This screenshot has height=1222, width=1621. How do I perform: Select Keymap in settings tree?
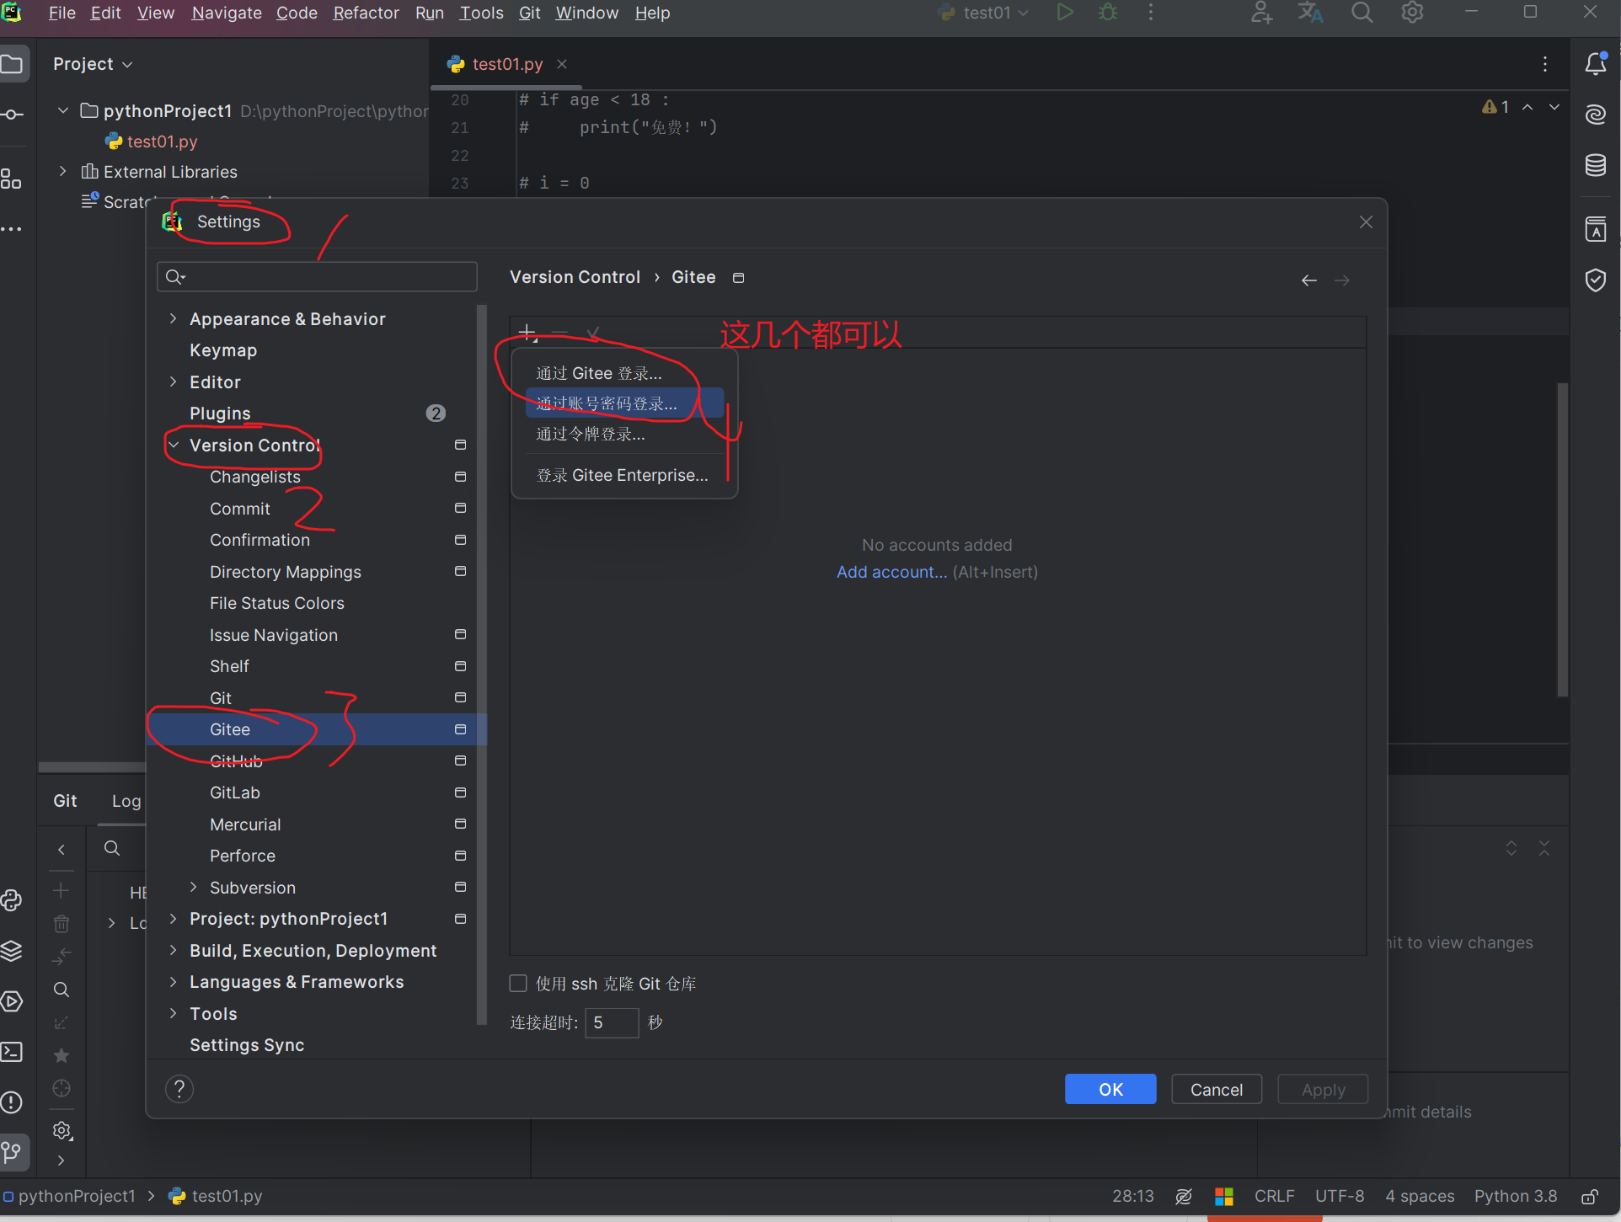[x=223, y=350]
